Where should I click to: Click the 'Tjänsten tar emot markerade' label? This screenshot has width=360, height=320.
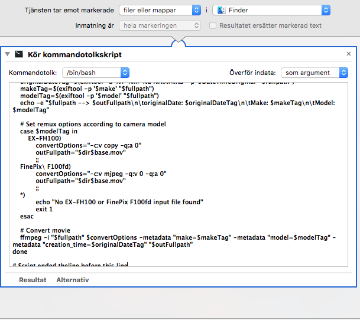[x=69, y=10]
